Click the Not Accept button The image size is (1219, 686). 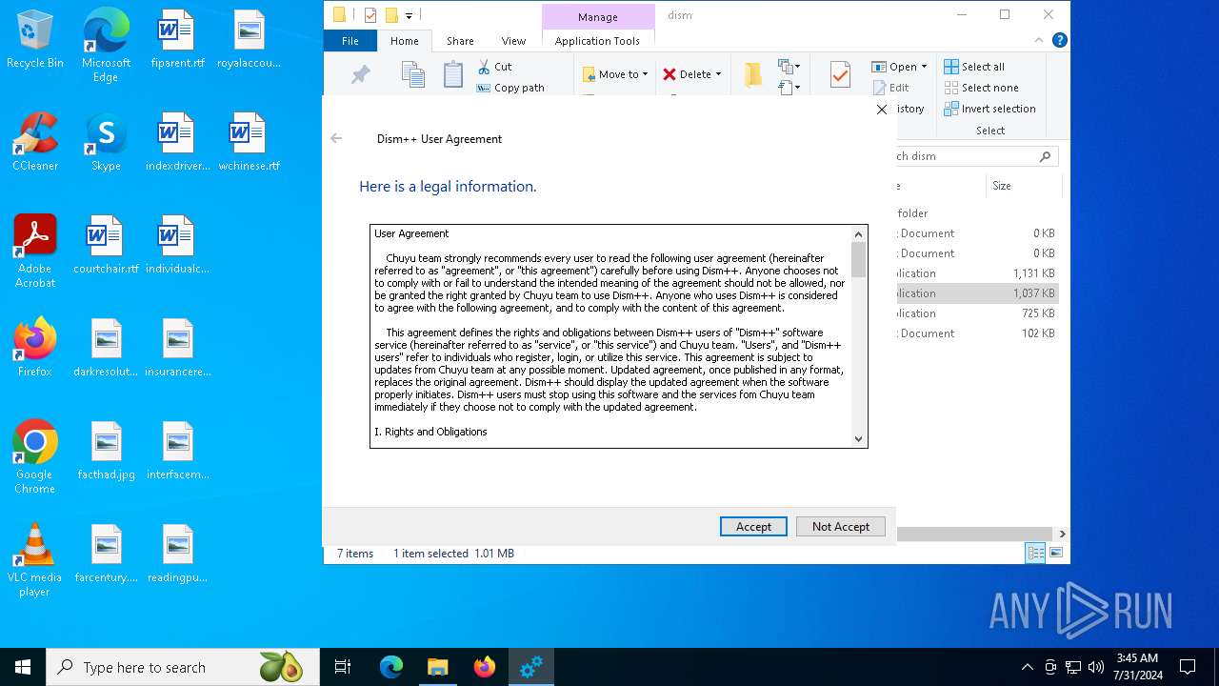840,526
